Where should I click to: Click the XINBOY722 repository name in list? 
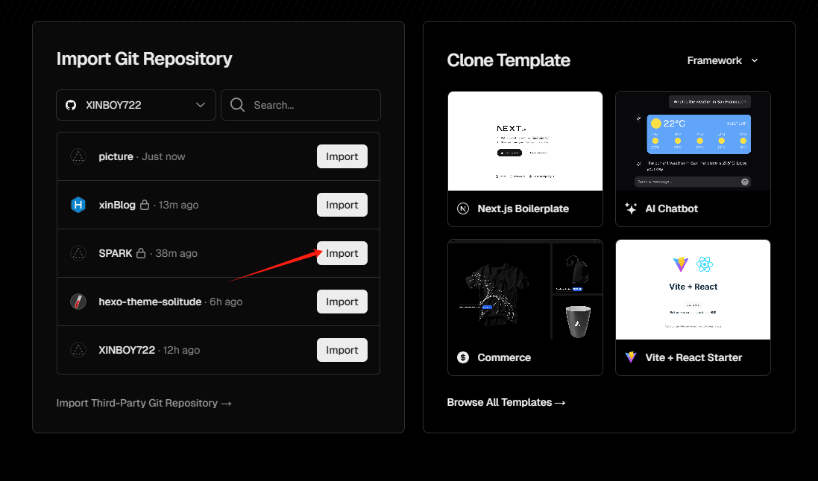click(127, 350)
